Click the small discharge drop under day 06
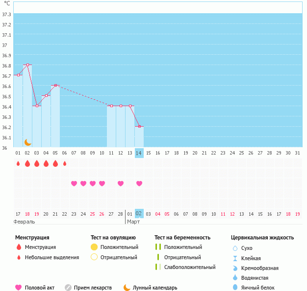The height and width of the screenshot is (291, 307). (65, 163)
